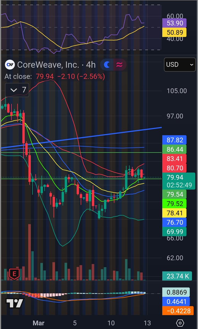Click the CoreWeave, Inc. symbol title
The height and width of the screenshot is (329, 198).
48,65
